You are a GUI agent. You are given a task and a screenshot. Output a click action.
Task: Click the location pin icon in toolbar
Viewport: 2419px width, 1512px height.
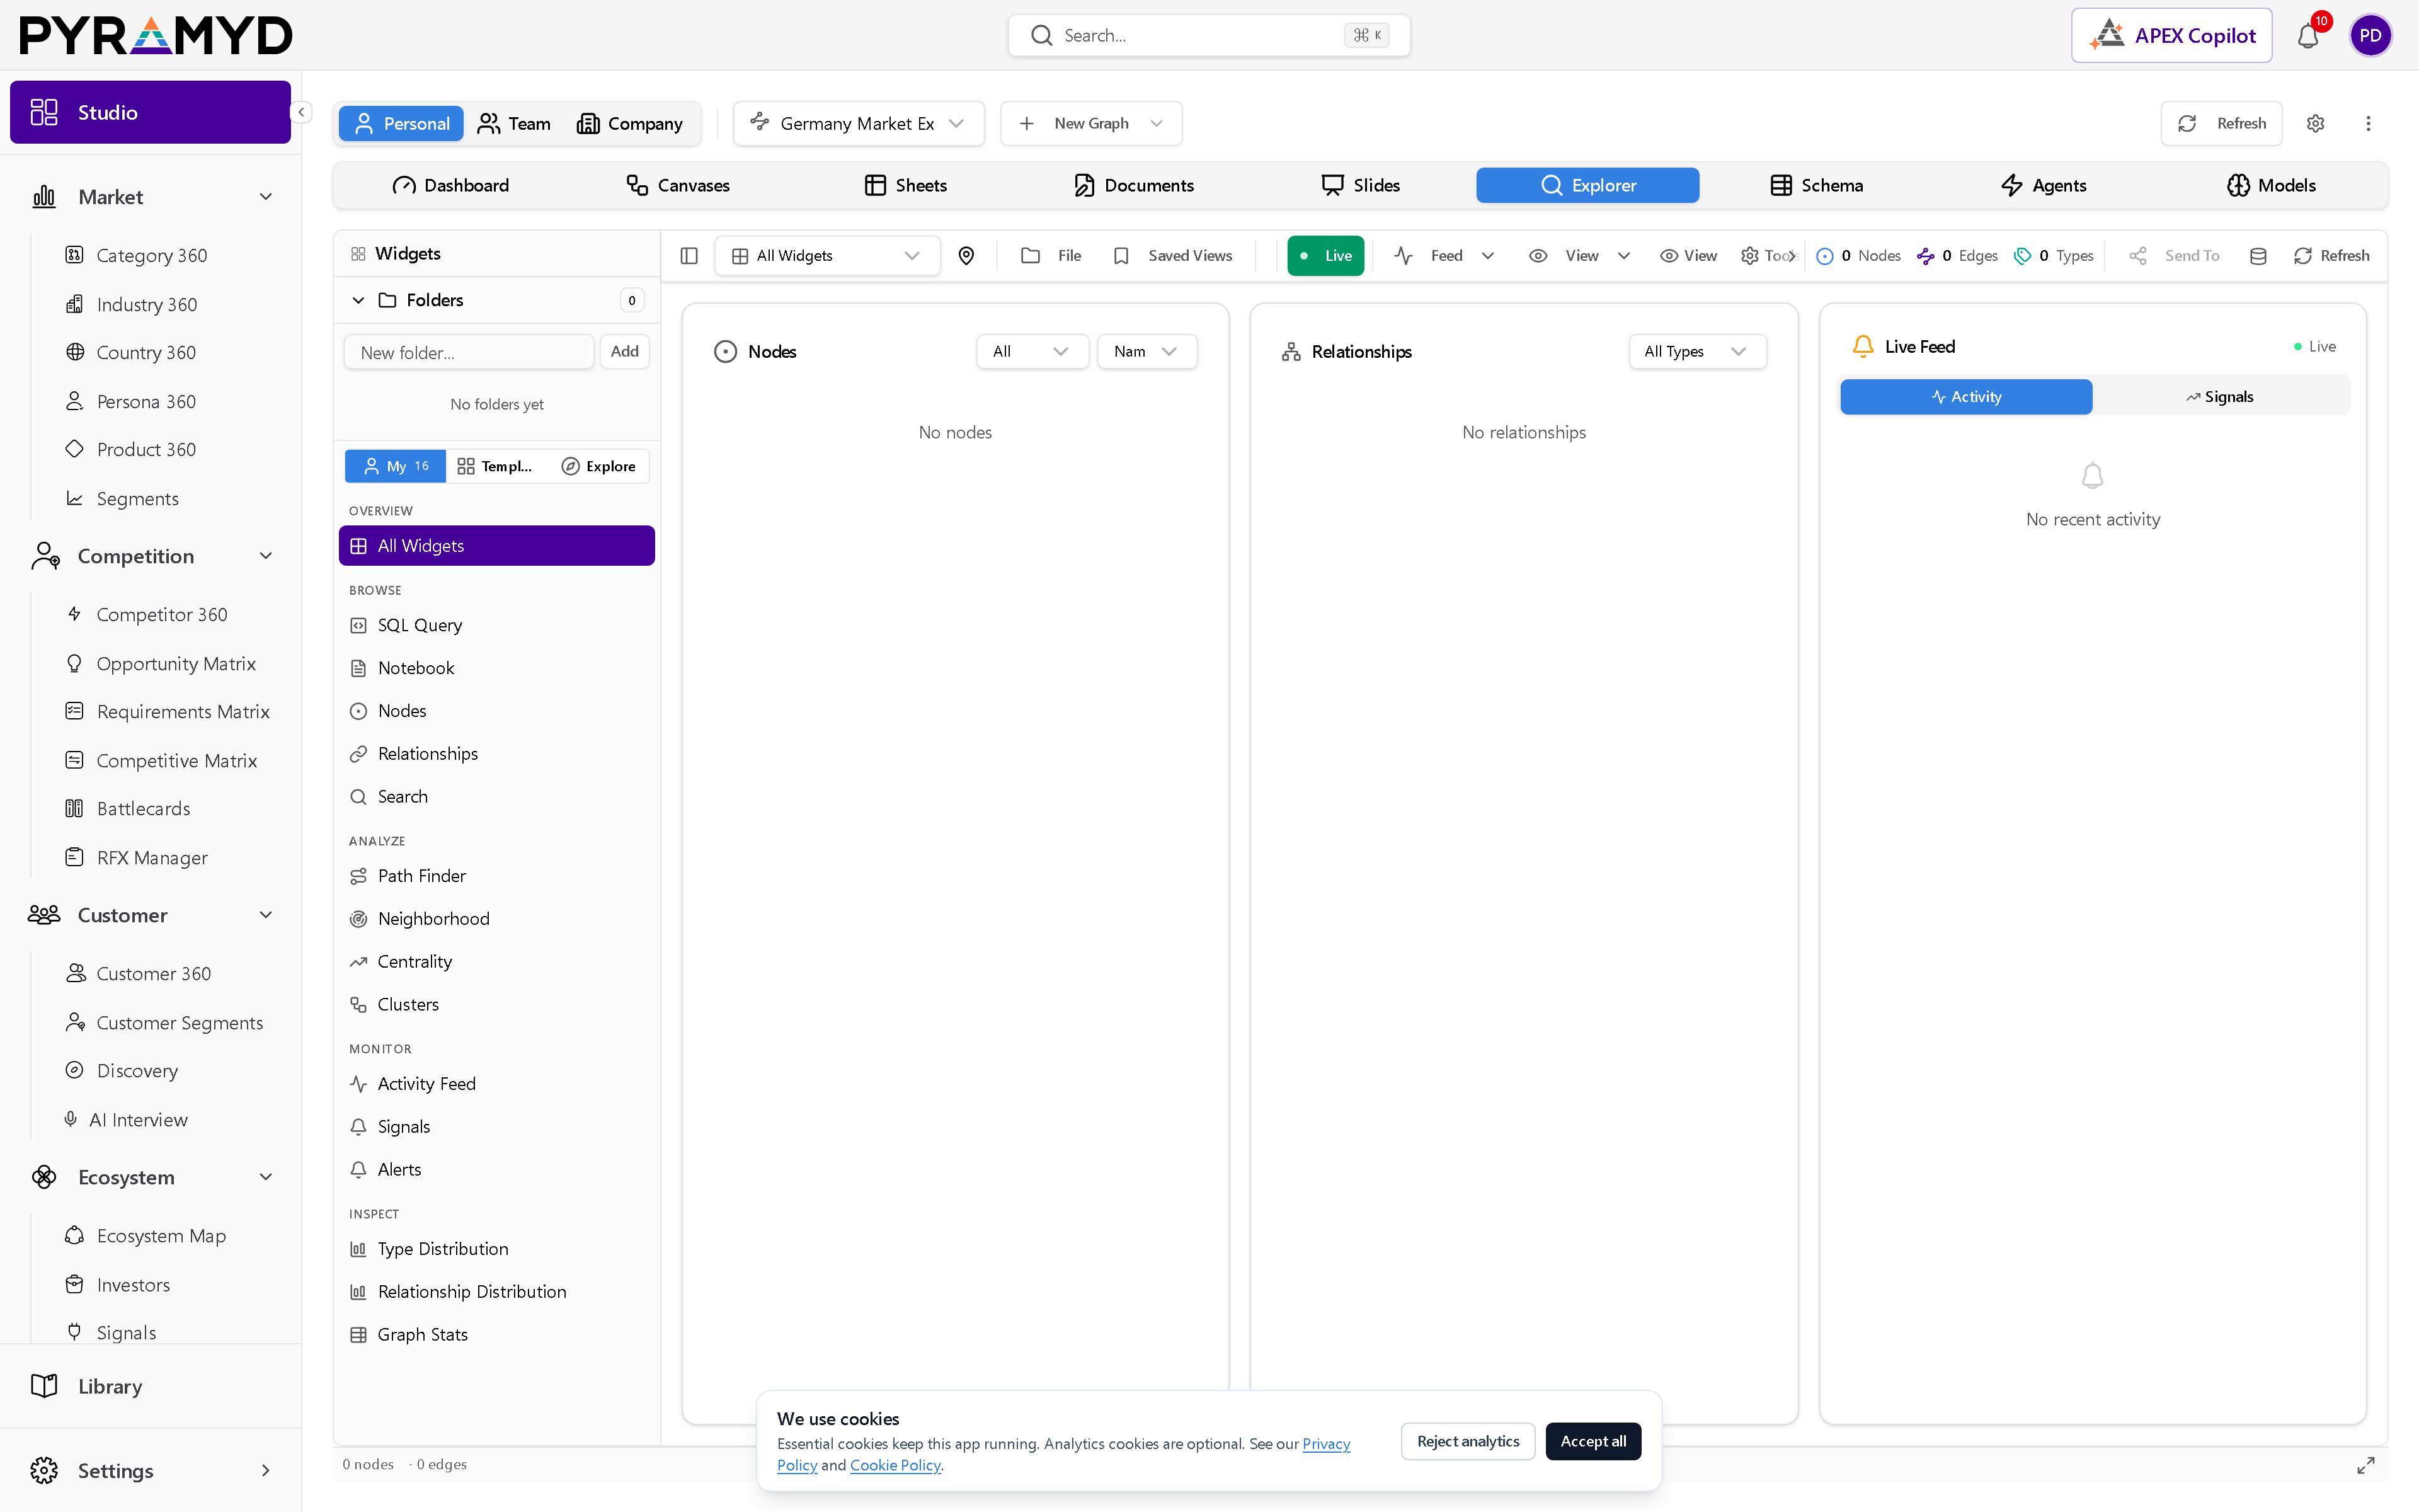pos(966,256)
